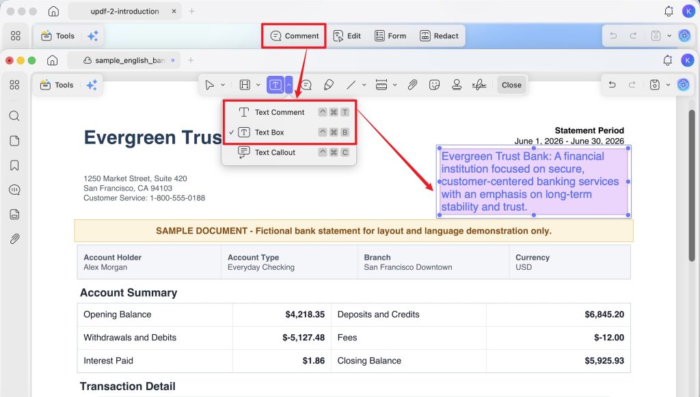Open the Tools button in front window

point(57,85)
